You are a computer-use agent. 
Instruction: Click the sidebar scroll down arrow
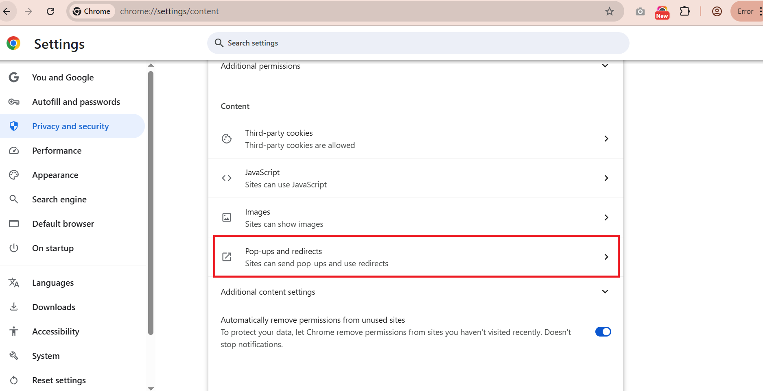pyautogui.click(x=151, y=389)
